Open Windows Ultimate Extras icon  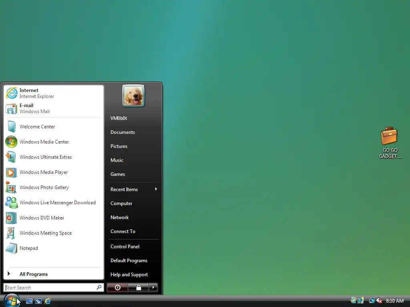click(12, 157)
